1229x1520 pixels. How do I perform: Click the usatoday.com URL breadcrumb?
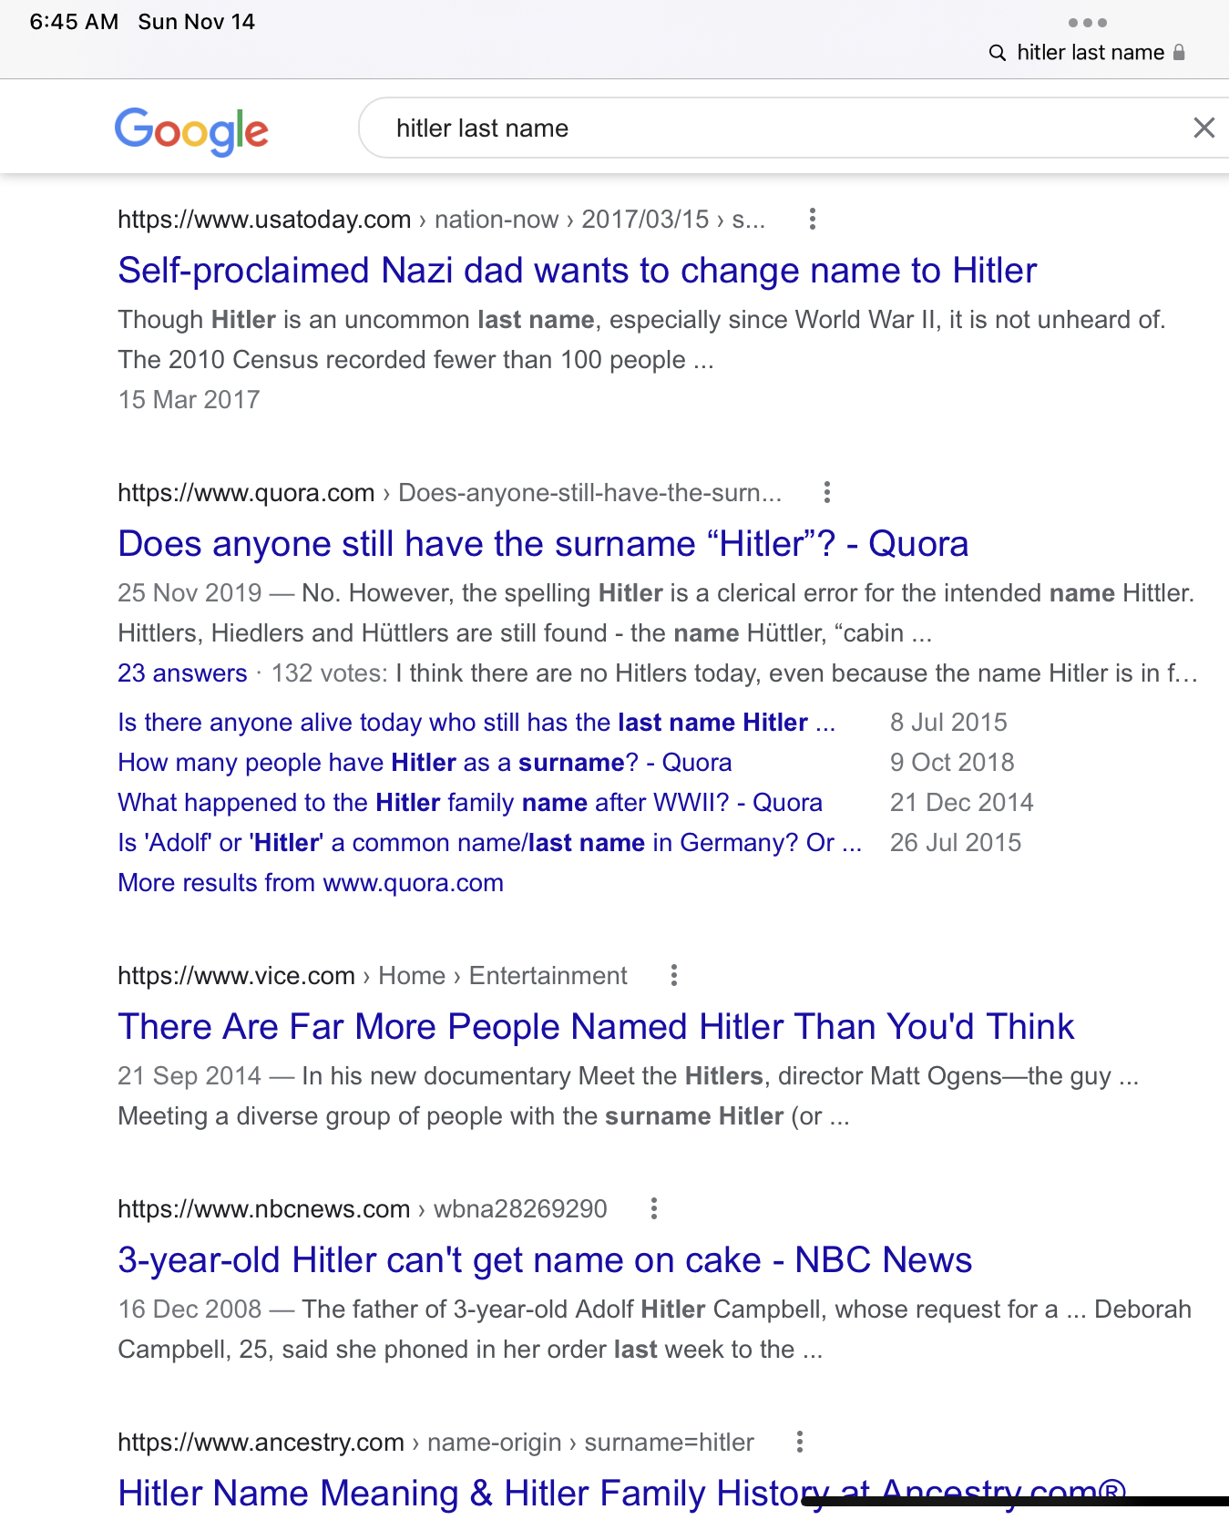pos(442,220)
